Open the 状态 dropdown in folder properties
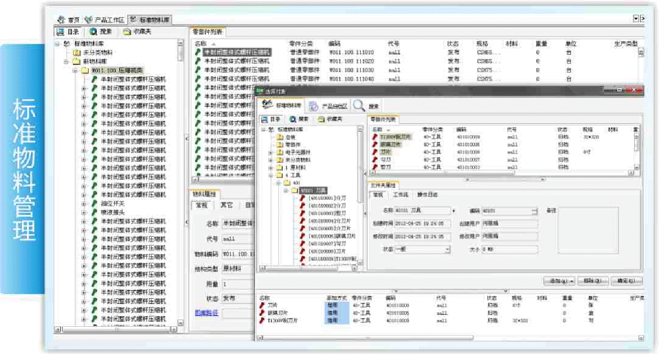Image resolution: width=659 pixels, height=354 pixels. 447,249
